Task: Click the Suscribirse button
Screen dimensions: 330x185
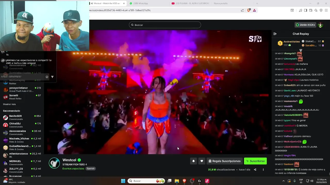Action: [x=255, y=161]
